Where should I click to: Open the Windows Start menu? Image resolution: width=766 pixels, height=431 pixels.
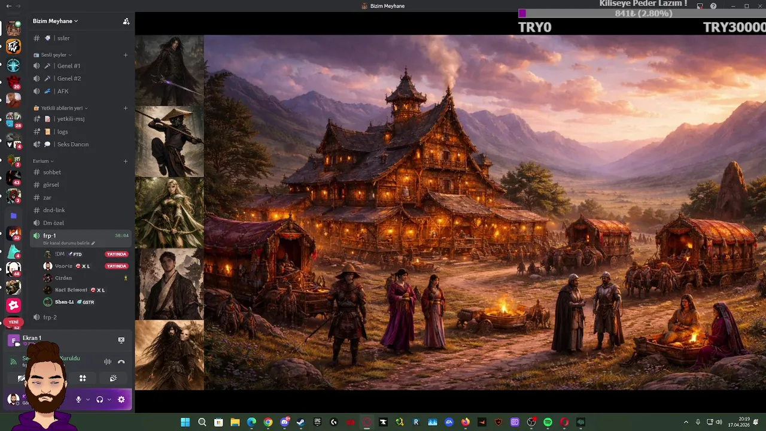(x=186, y=422)
